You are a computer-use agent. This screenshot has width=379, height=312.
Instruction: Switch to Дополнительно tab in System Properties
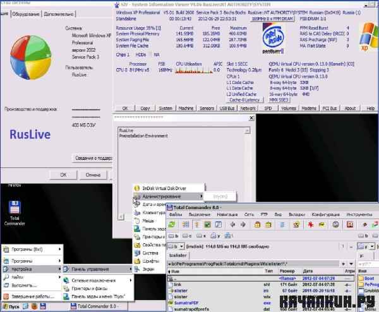(59, 14)
